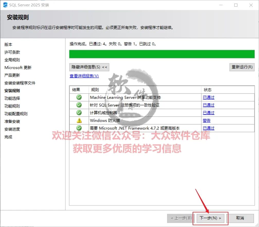Click green check icon for 计算机域控制器 rule

(x=79, y=113)
